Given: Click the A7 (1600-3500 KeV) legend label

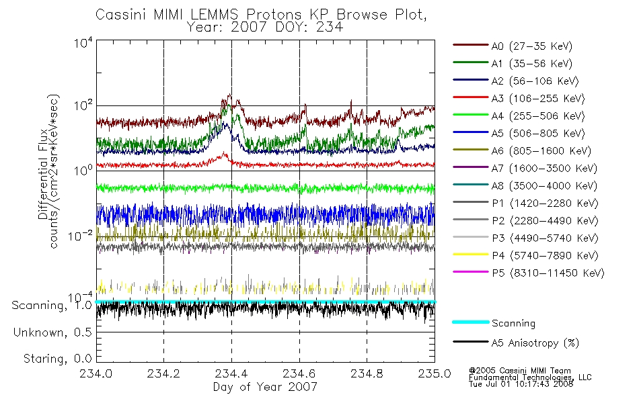Looking at the screenshot, I should [x=544, y=169].
